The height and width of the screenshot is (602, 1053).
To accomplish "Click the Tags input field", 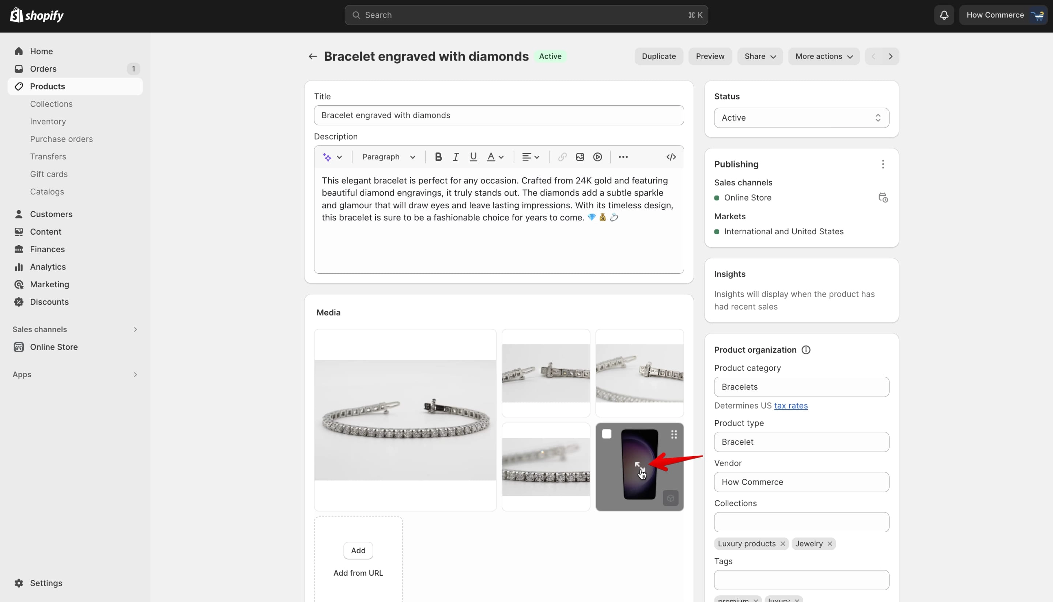I will [801, 580].
